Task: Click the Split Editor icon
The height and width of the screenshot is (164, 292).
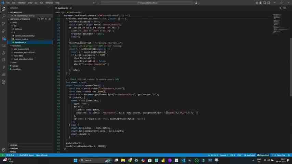Action: click(x=284, y=8)
